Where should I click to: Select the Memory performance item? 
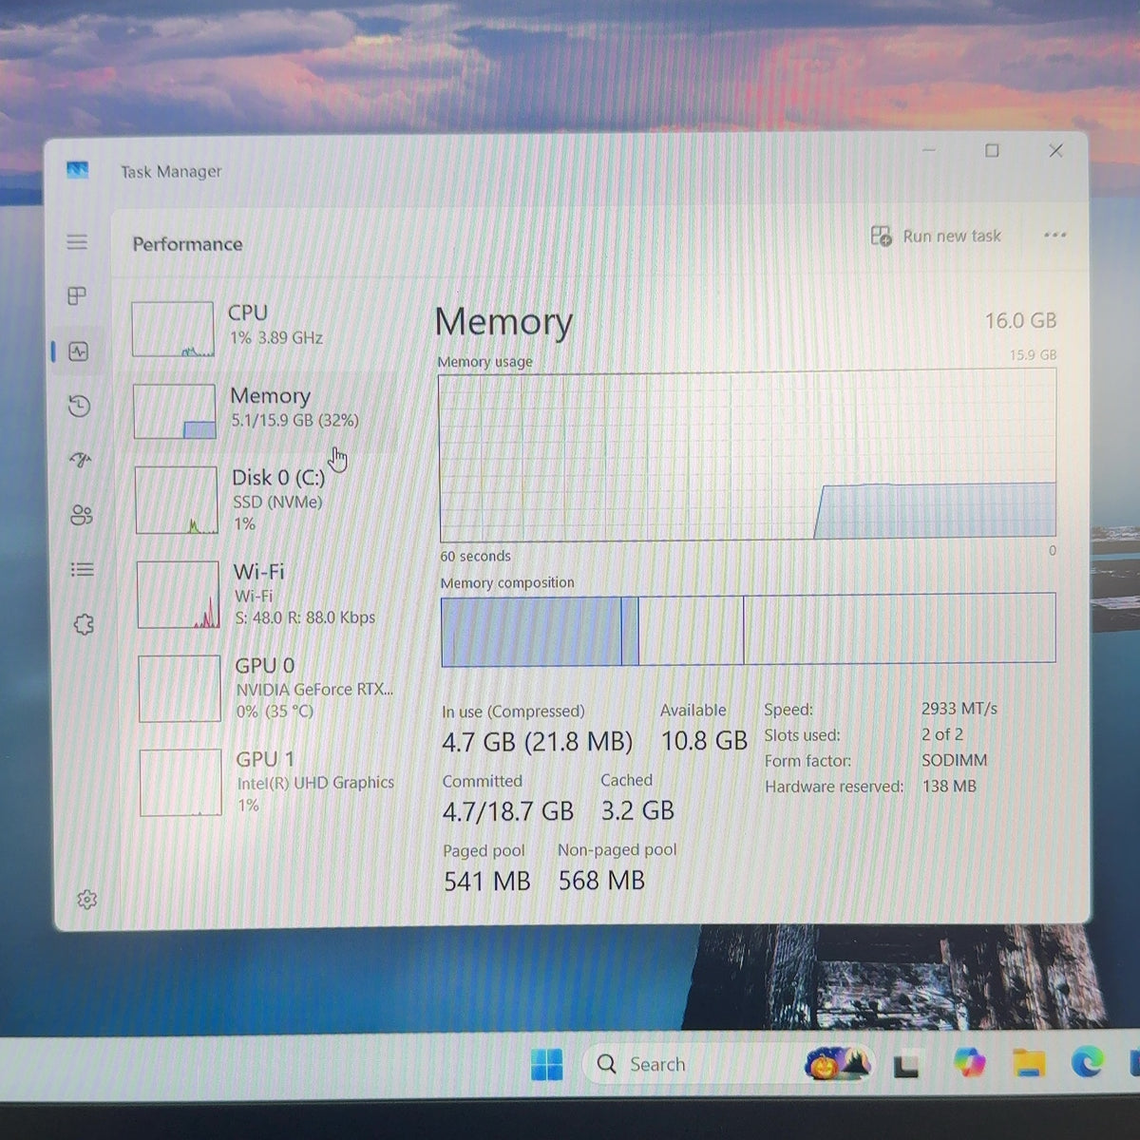pyautogui.click(x=264, y=410)
